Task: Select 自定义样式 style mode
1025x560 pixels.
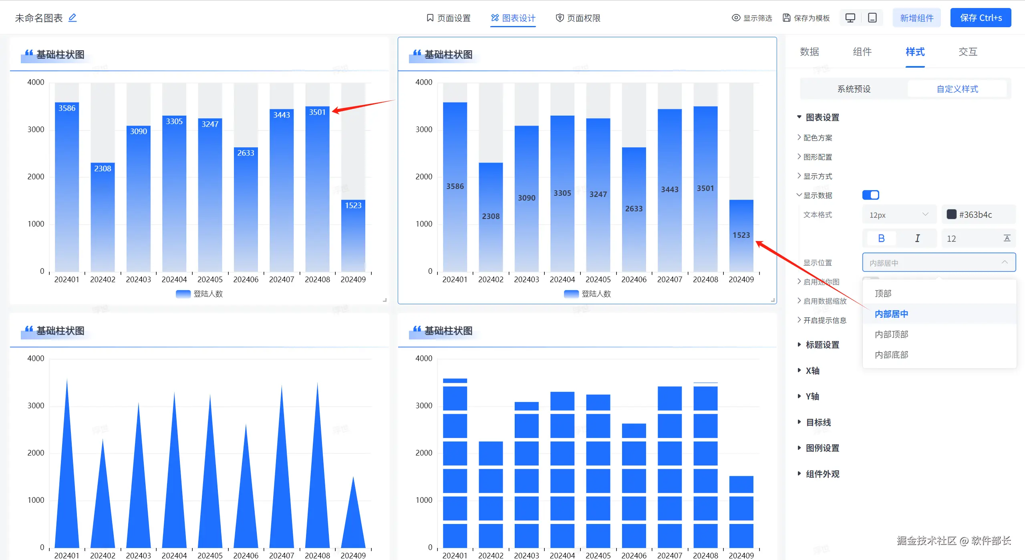Action: coord(957,89)
